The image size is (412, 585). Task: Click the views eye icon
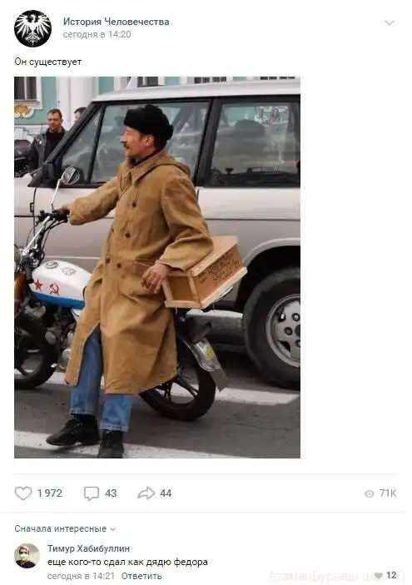click(369, 493)
